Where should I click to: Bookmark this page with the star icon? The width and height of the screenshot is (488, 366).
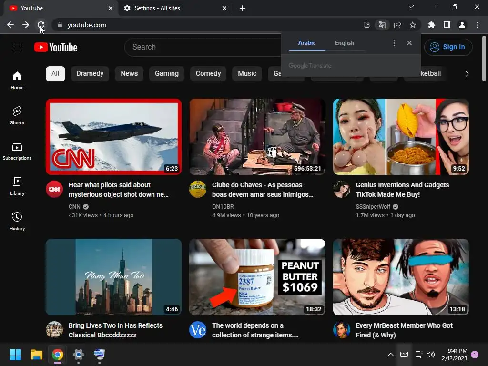pyautogui.click(x=413, y=25)
